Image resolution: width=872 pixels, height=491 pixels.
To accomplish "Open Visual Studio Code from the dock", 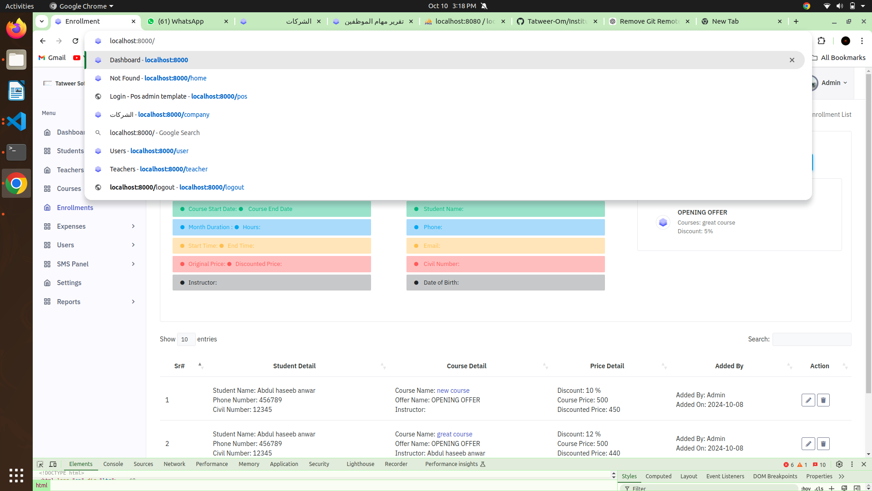I will coord(16,121).
